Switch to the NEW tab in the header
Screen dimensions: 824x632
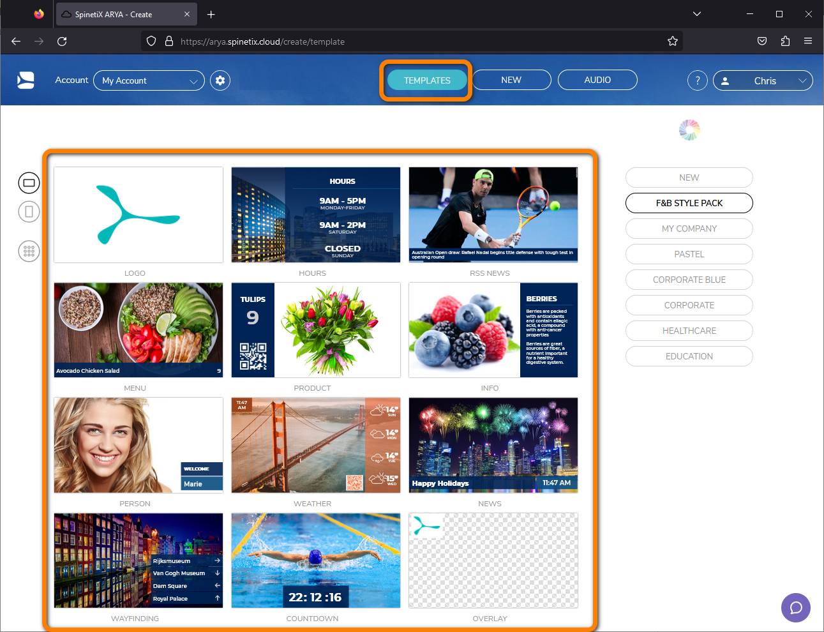click(x=511, y=80)
